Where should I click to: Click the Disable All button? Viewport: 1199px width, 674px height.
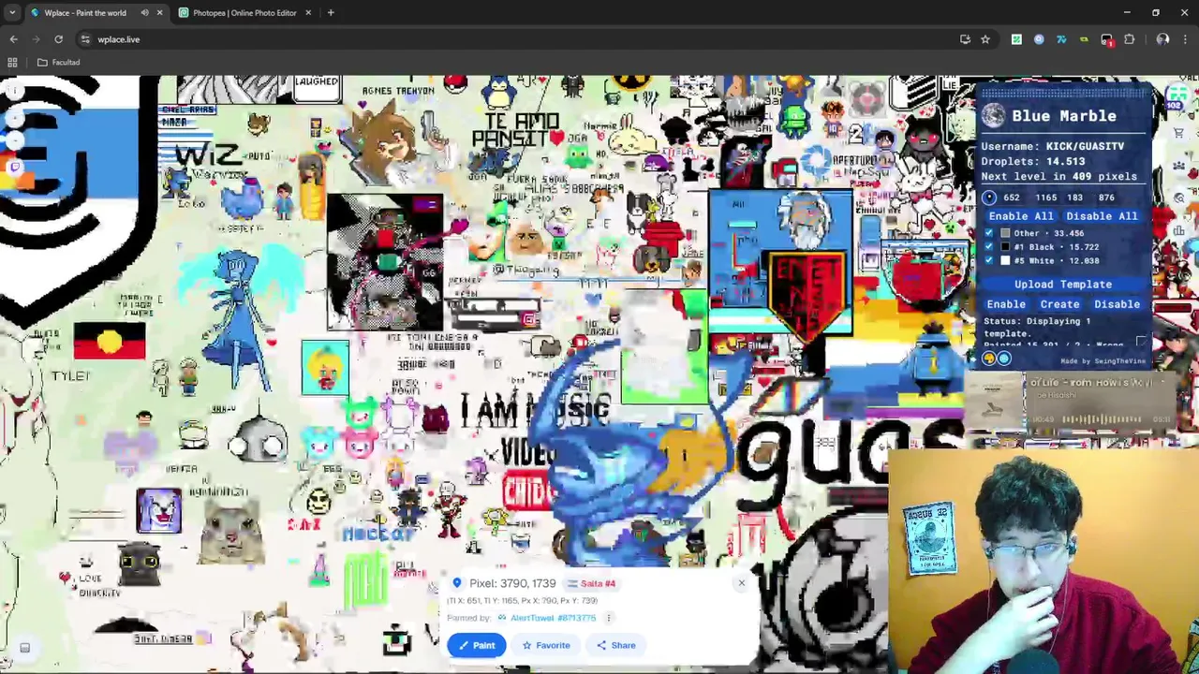click(x=1102, y=216)
